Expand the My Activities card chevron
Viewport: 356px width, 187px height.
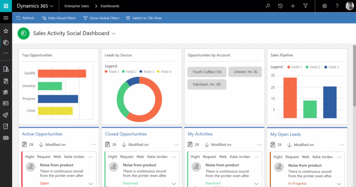(257, 184)
